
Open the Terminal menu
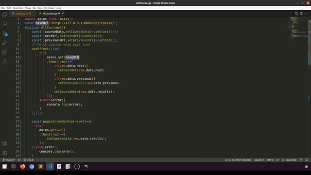coord(49,8)
